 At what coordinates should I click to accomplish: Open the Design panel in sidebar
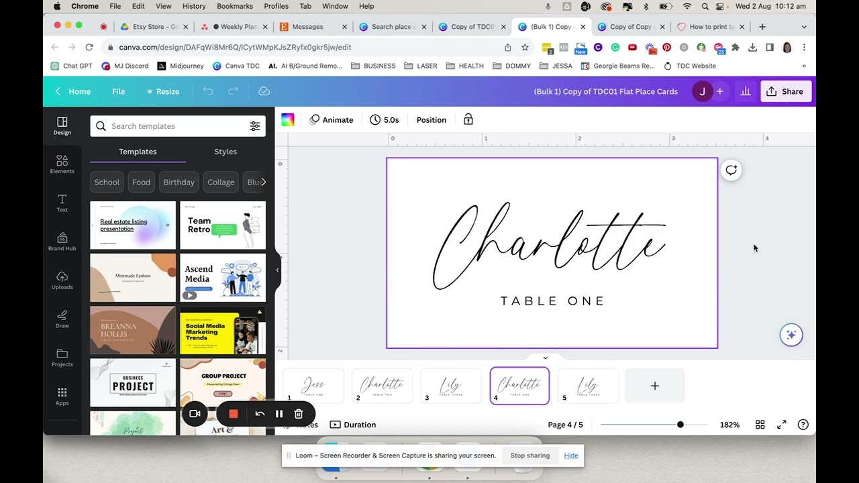point(62,125)
